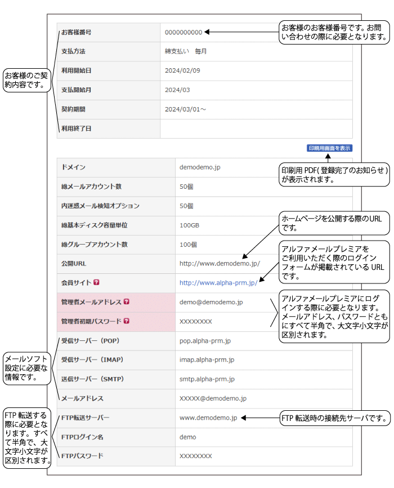Click the SMTP server smtp.alpha-prm.jp
Viewport: 394px width, 488px height.
(x=207, y=379)
